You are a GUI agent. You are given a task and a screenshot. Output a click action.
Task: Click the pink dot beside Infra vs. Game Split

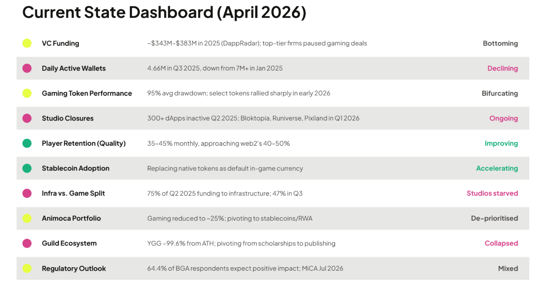27,193
